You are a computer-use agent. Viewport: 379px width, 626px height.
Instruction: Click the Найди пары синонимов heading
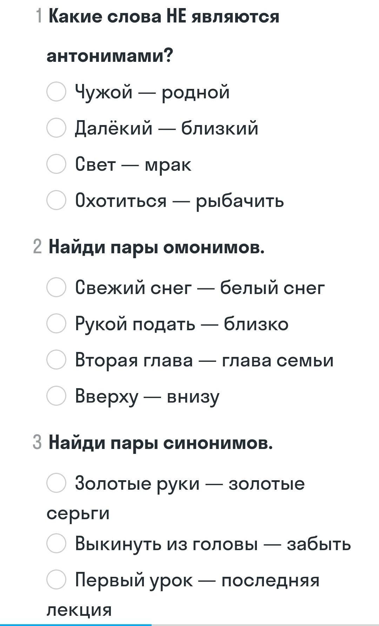[161, 442]
